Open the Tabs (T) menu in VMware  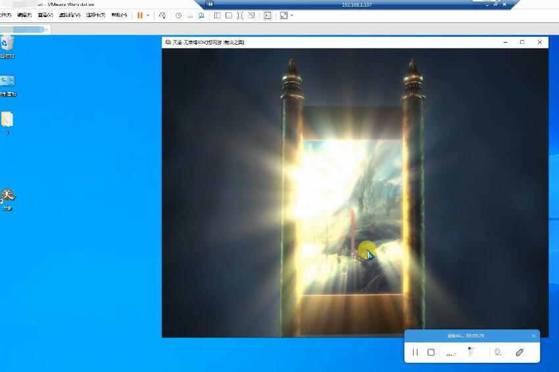point(95,15)
